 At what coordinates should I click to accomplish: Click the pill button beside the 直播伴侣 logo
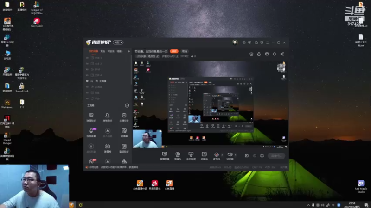[118, 43]
